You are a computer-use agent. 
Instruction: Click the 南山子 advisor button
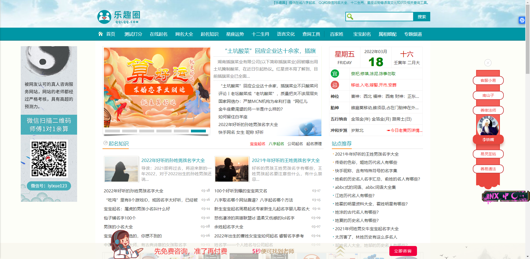[488, 95]
